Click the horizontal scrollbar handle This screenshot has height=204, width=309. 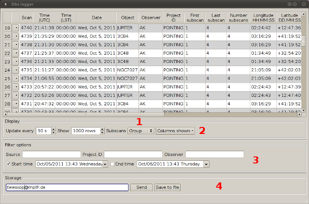coord(86,114)
